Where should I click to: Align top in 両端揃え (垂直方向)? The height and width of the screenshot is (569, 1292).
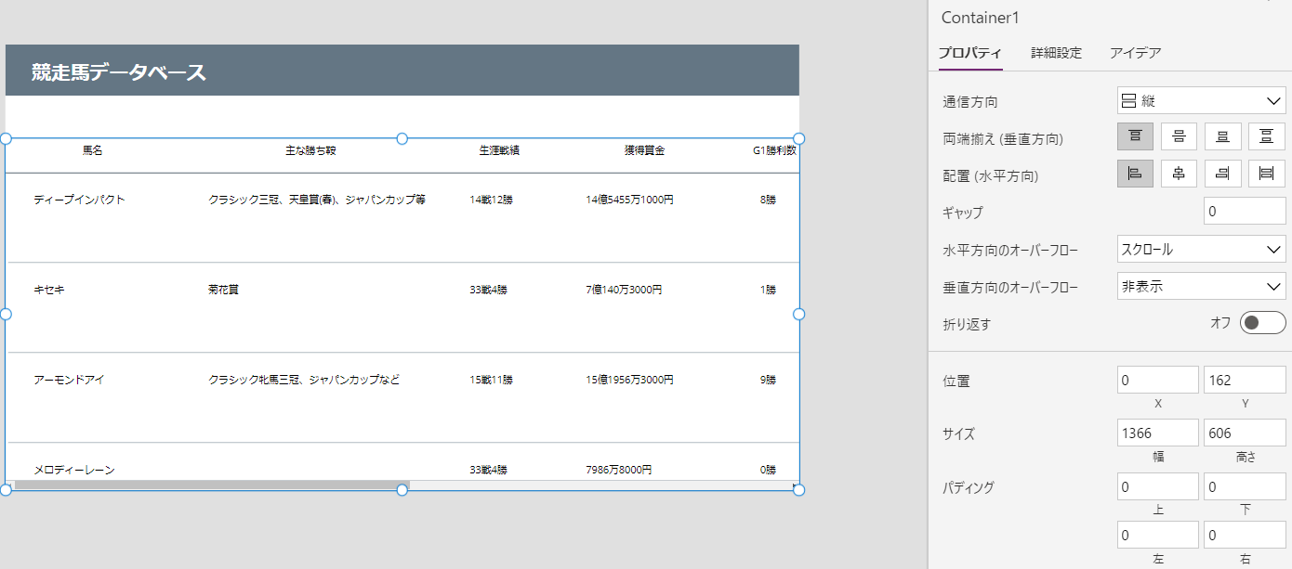(1135, 136)
